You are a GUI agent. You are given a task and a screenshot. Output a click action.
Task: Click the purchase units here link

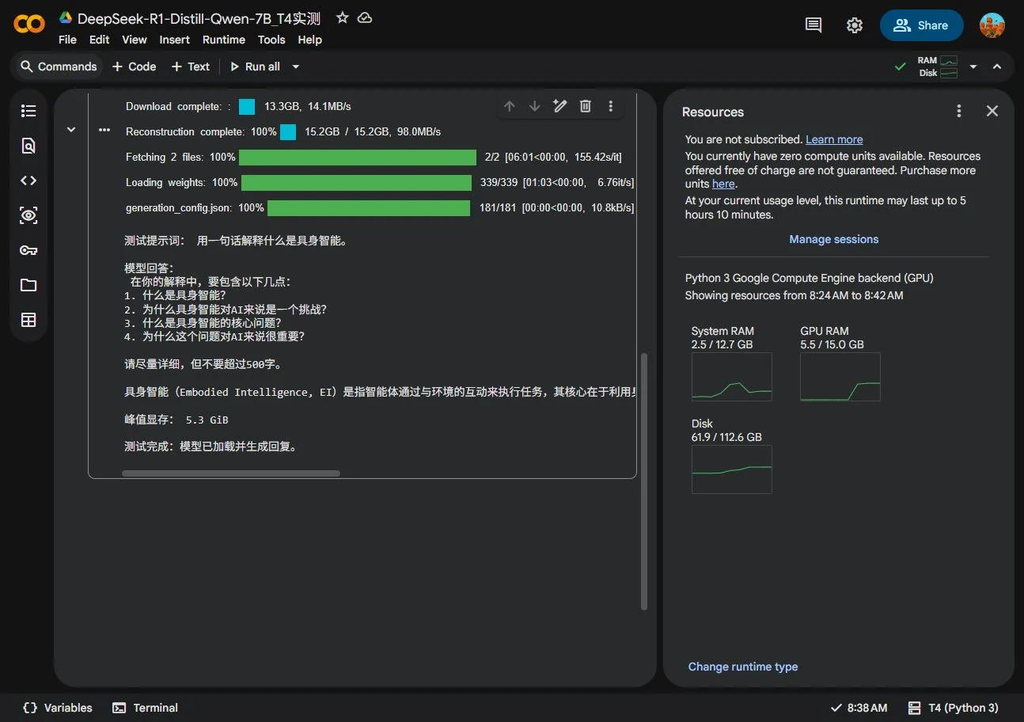(723, 184)
